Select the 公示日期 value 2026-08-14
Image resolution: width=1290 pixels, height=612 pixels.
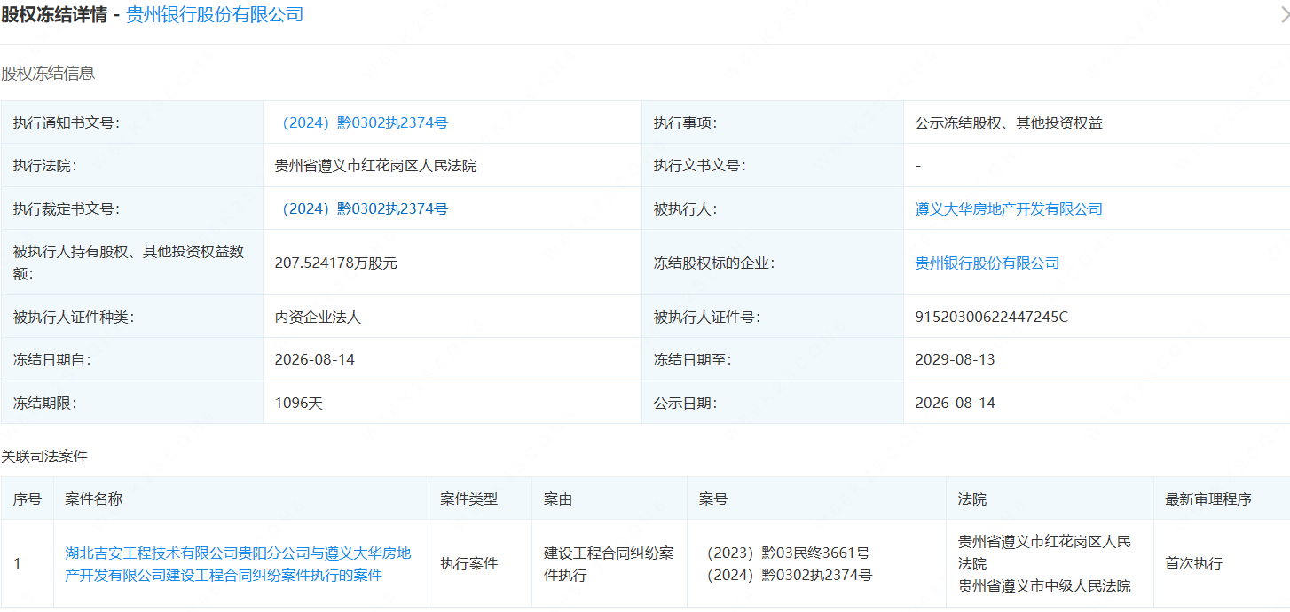[956, 404]
